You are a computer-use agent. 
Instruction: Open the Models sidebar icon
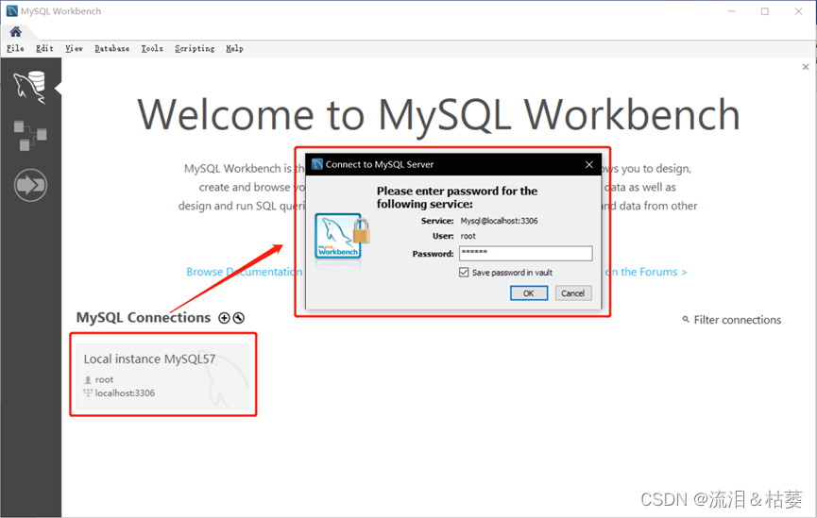point(29,135)
